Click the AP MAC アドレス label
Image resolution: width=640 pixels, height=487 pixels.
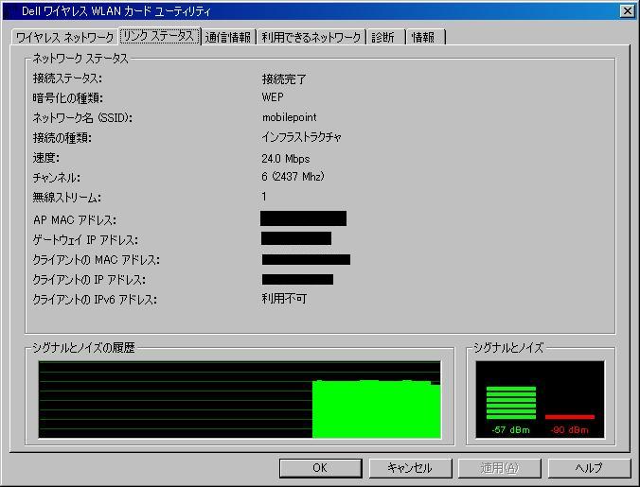tap(75, 220)
